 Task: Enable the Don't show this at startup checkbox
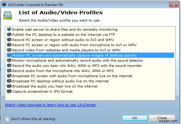pos(7,119)
